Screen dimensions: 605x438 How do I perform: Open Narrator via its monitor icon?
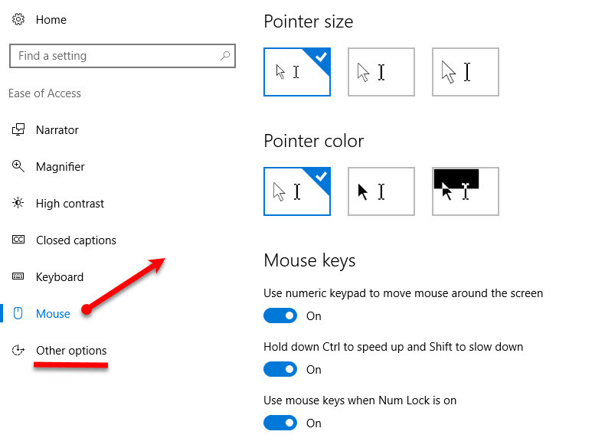[x=18, y=129]
